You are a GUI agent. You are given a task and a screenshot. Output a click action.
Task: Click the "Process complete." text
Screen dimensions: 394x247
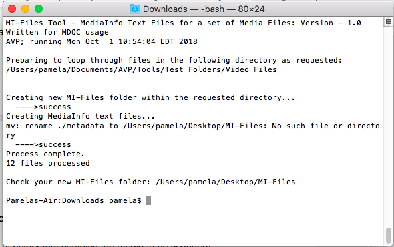(x=45, y=154)
